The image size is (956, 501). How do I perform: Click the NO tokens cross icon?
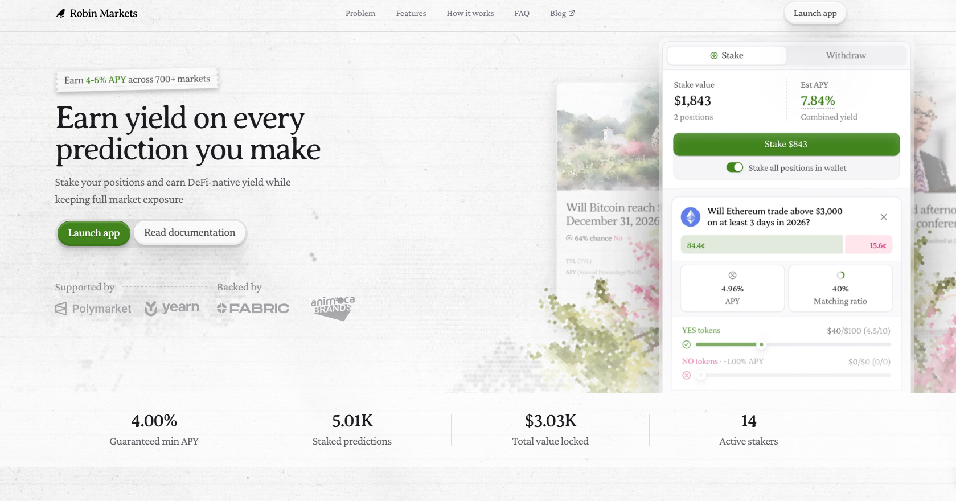(687, 375)
